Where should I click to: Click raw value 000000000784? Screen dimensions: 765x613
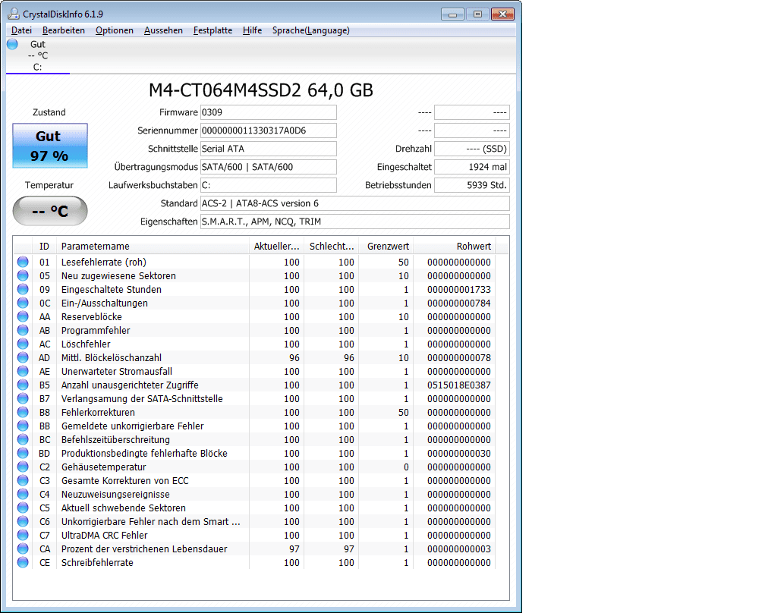click(x=459, y=303)
